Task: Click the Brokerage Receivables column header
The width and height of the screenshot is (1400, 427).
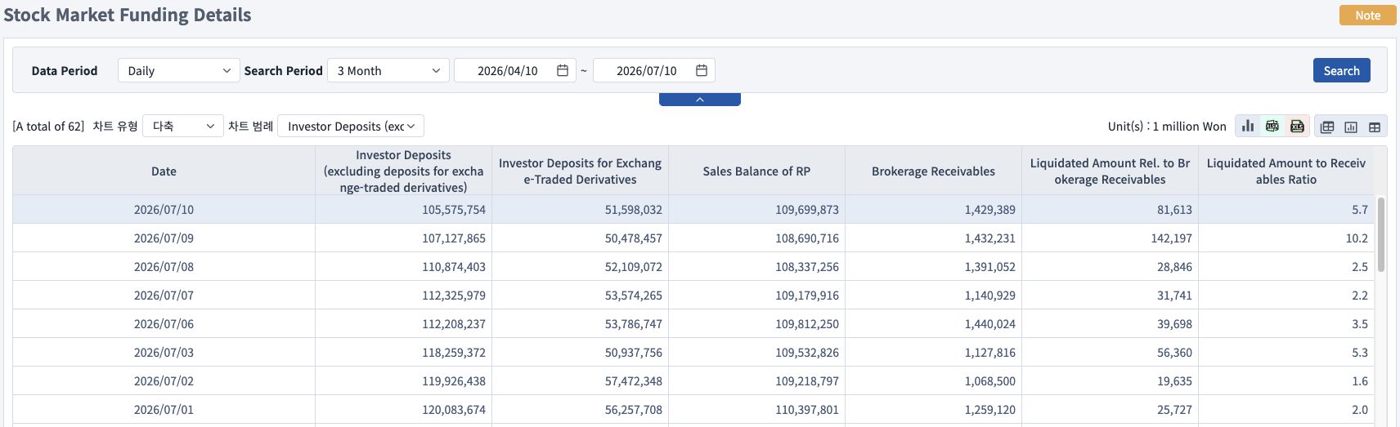Action: pos(933,171)
